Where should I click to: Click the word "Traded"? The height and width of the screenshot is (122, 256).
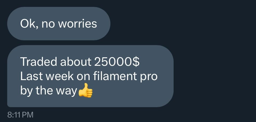pyautogui.click(x=39, y=62)
